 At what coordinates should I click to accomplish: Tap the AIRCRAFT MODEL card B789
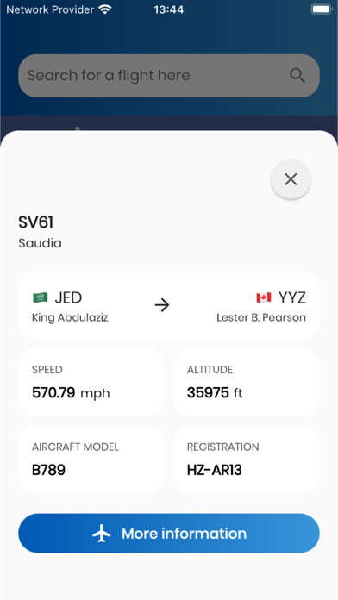click(91, 459)
